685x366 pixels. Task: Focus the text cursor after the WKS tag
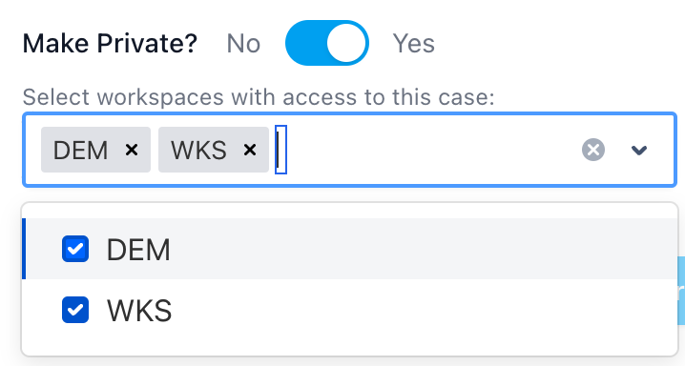(280, 150)
